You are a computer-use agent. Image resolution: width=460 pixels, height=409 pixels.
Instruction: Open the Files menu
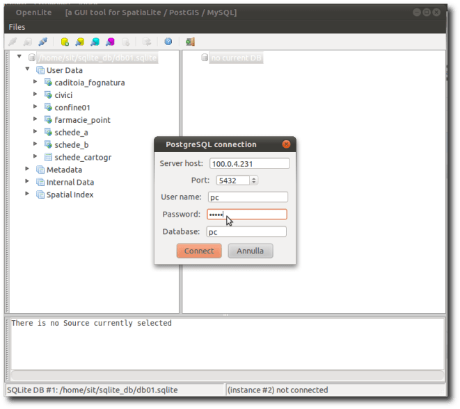pyautogui.click(x=17, y=27)
